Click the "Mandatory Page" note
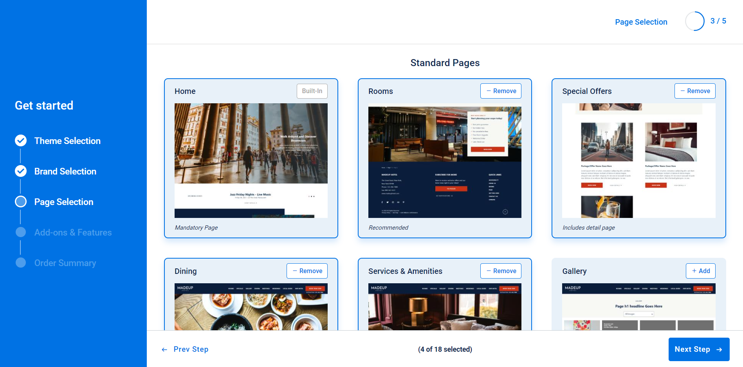The height and width of the screenshot is (367, 743). [x=196, y=228]
